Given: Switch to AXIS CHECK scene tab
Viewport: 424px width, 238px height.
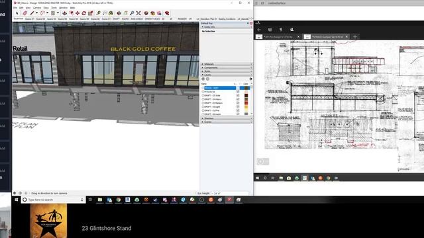Looking at the screenshot, I should click(137, 19).
